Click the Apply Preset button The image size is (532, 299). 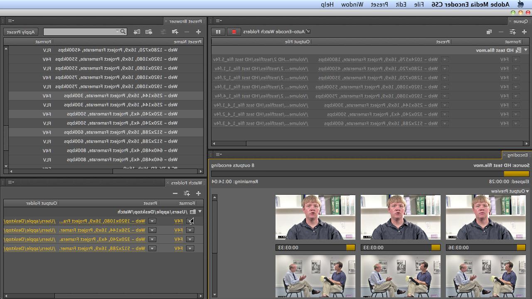tap(21, 32)
